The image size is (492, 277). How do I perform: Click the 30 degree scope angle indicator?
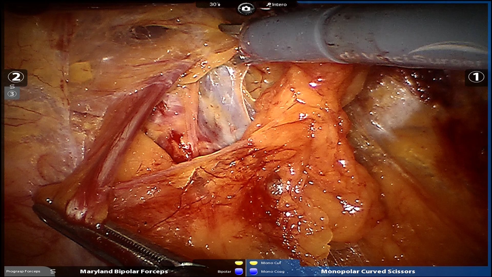click(215, 4)
